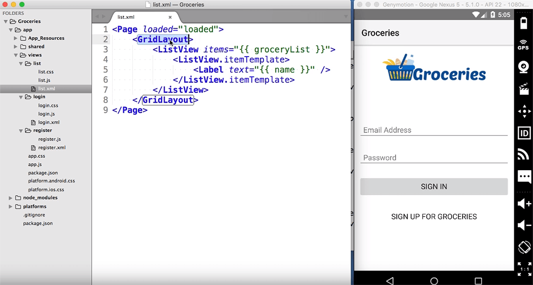The width and height of the screenshot is (533, 285).
Task: Open Genymotion screen capture clapperboard tool
Action: 524,90
